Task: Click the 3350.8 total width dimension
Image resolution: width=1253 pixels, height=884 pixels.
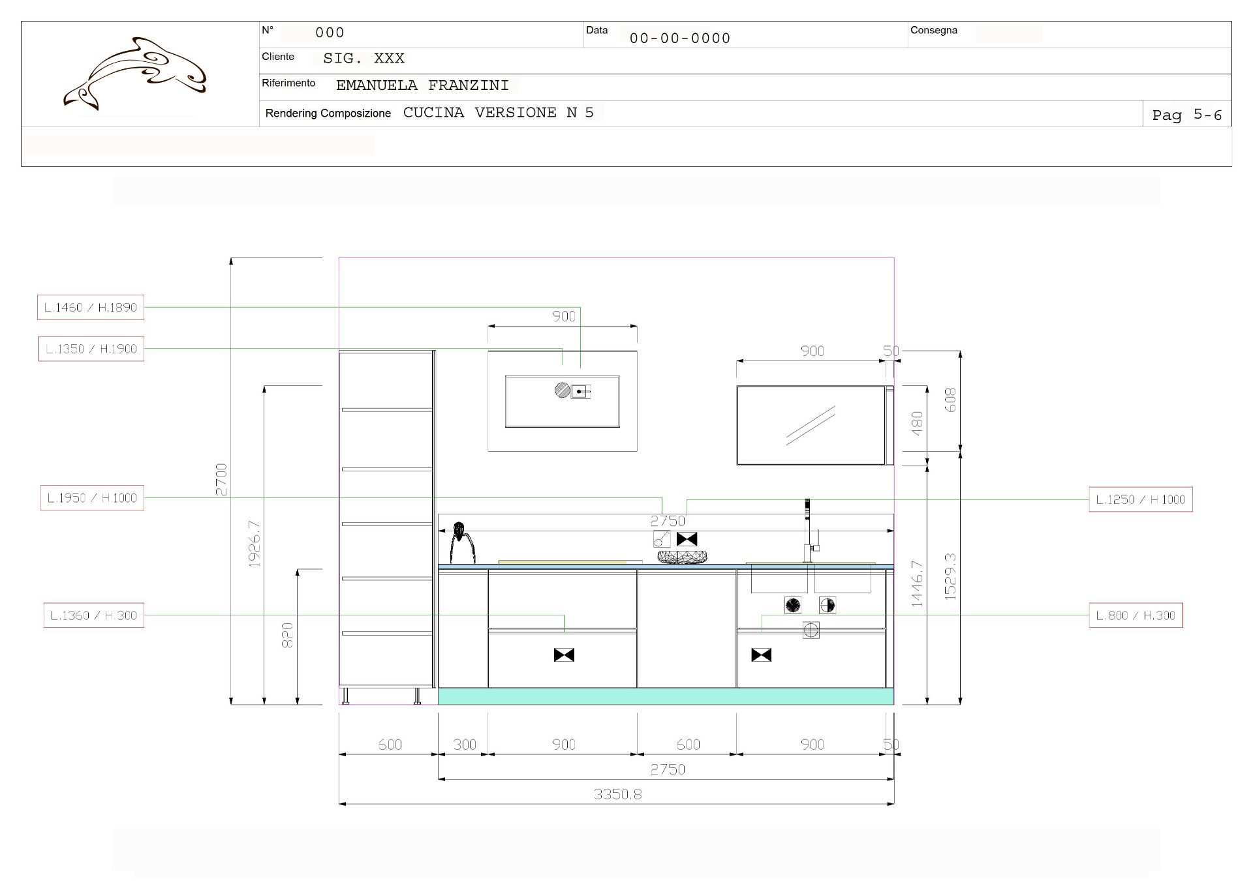Action: pos(617,794)
